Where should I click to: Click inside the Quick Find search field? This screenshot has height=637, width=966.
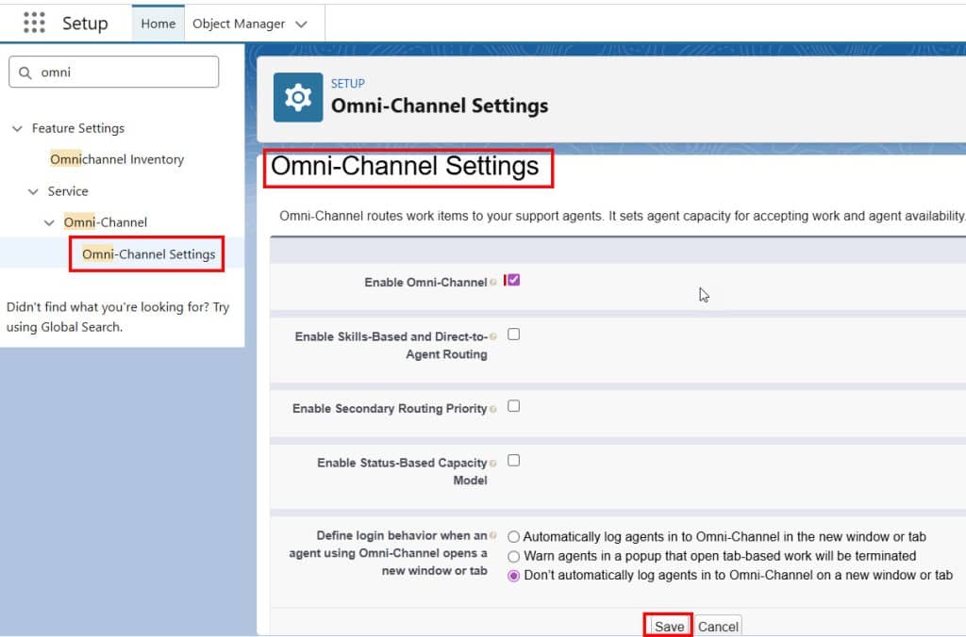[113, 71]
